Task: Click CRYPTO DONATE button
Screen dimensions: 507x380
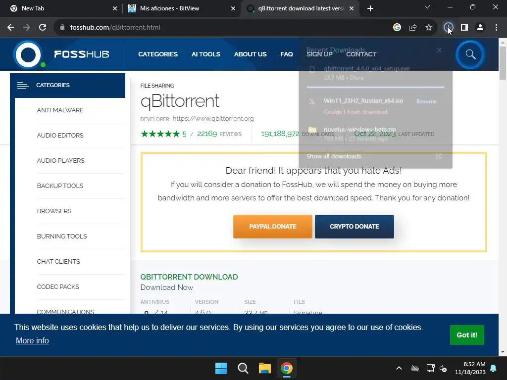Action: [355, 227]
